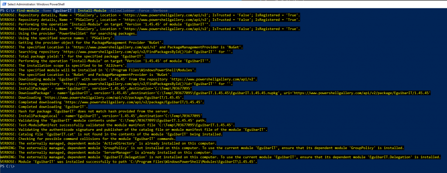Click the DownloadPackage line with nupkg destination

coord(215,93)
